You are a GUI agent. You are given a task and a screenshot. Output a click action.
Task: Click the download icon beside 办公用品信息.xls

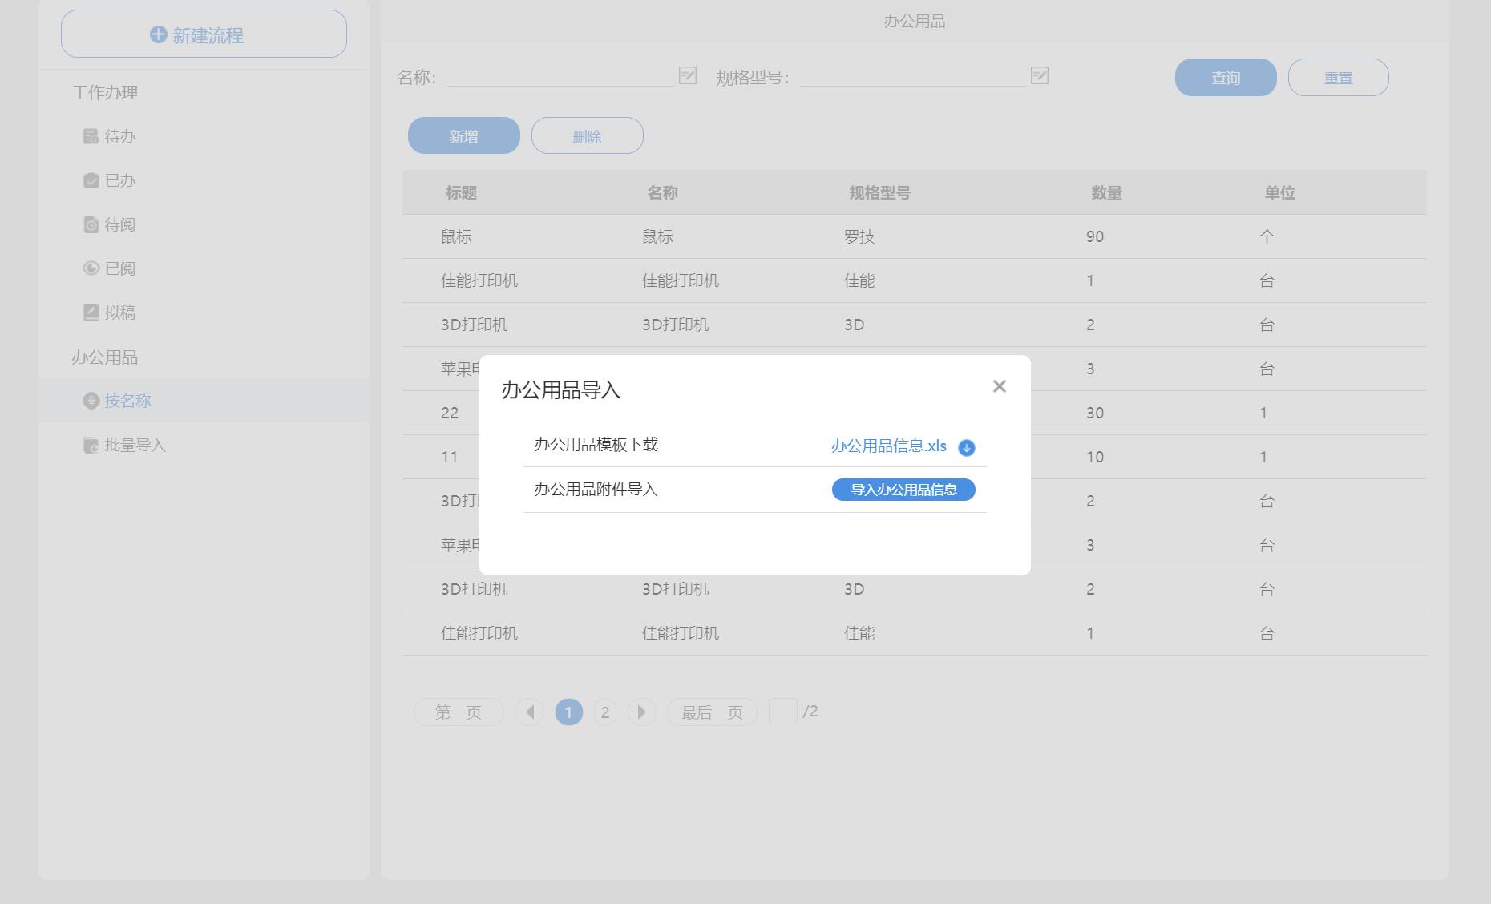click(x=966, y=447)
